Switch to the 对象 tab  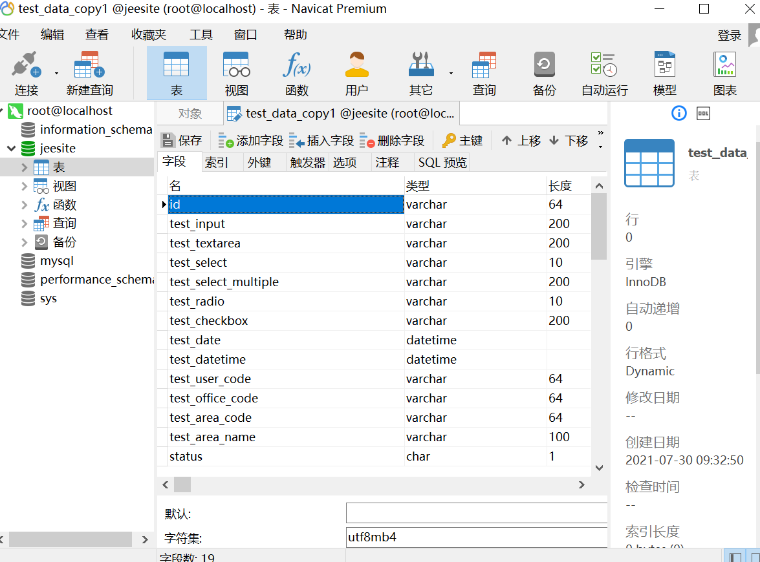190,114
